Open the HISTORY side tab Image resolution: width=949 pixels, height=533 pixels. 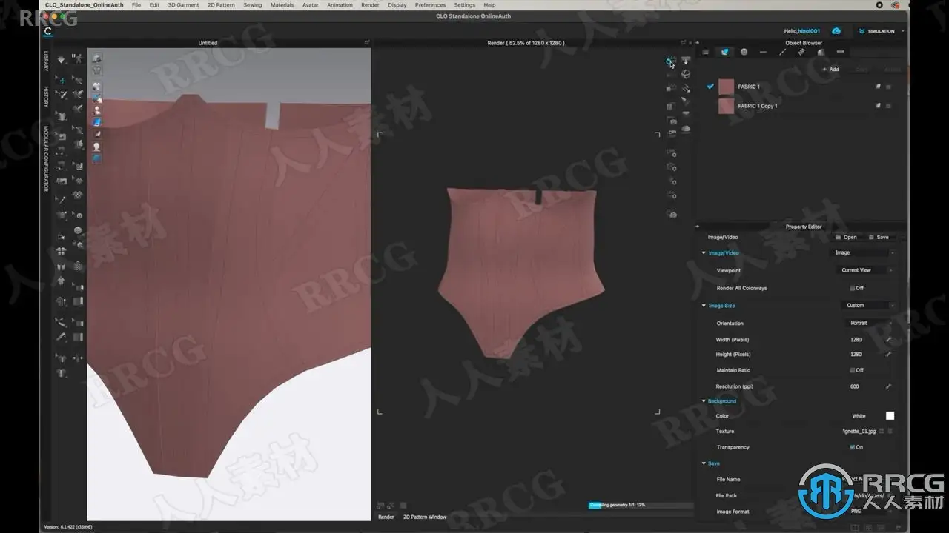point(46,97)
